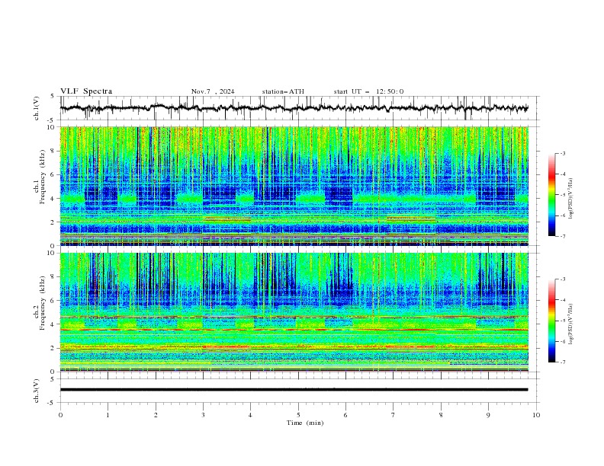Click the "-5" tick on ch.2 color bar
Screen dimensions: 604x466
click(x=562, y=321)
